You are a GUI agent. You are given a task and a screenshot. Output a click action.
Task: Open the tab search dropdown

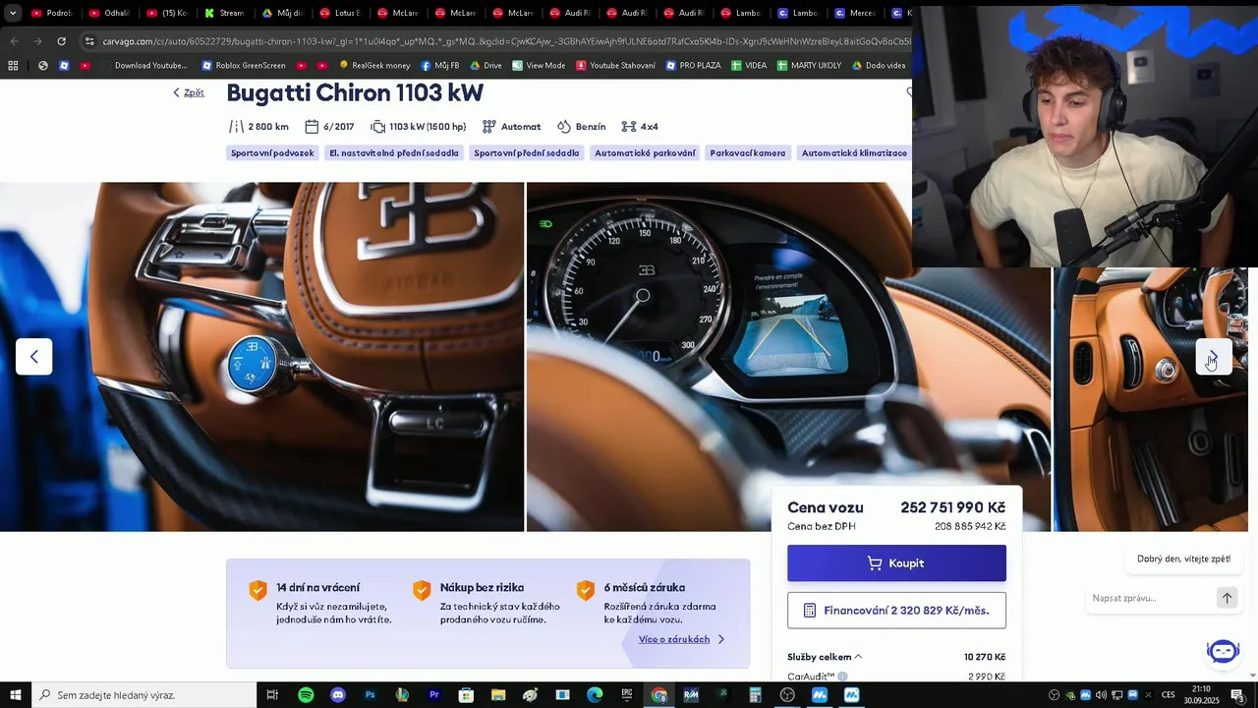tap(13, 13)
